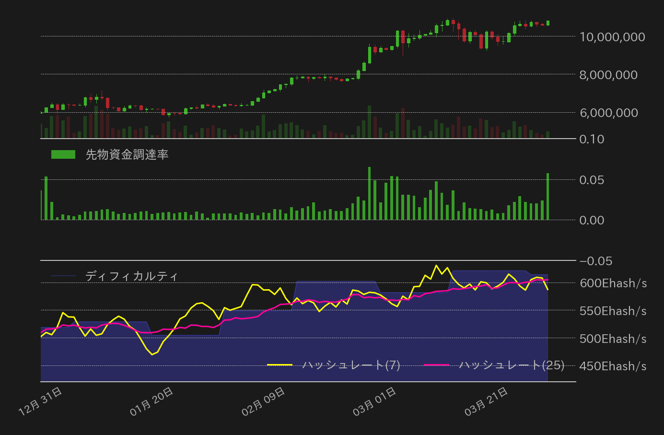Toggle the 先物資金調達率 legend label
The width and height of the screenshot is (664, 435).
pyautogui.click(x=127, y=154)
